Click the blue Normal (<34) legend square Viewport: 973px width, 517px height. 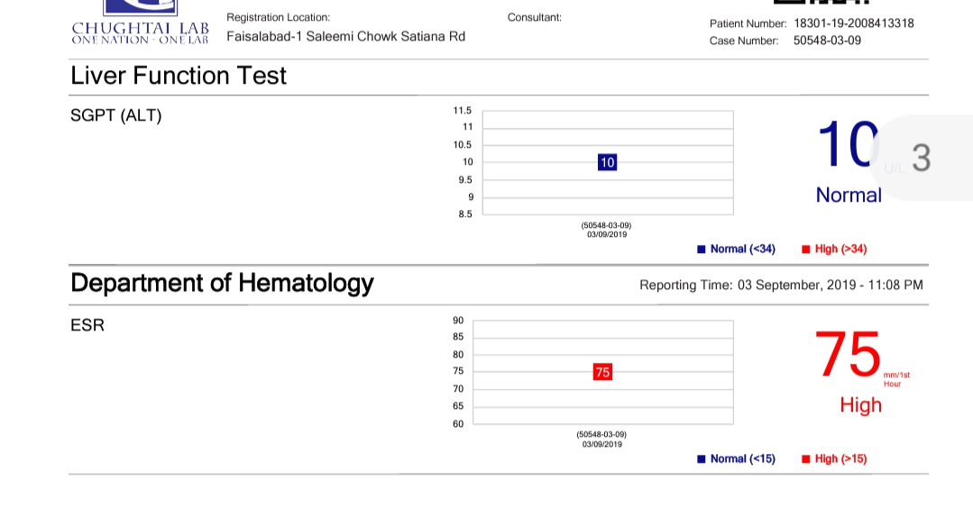[x=701, y=249]
